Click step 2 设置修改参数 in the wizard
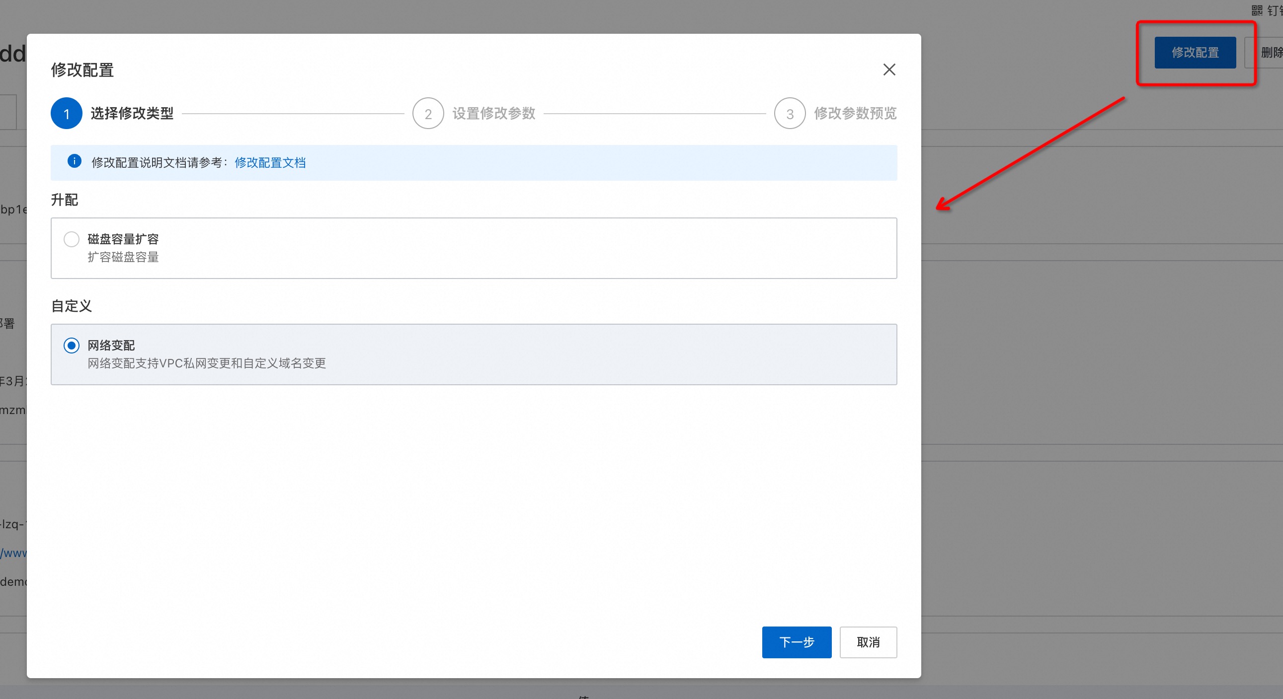This screenshot has height=699, width=1283. coord(474,113)
